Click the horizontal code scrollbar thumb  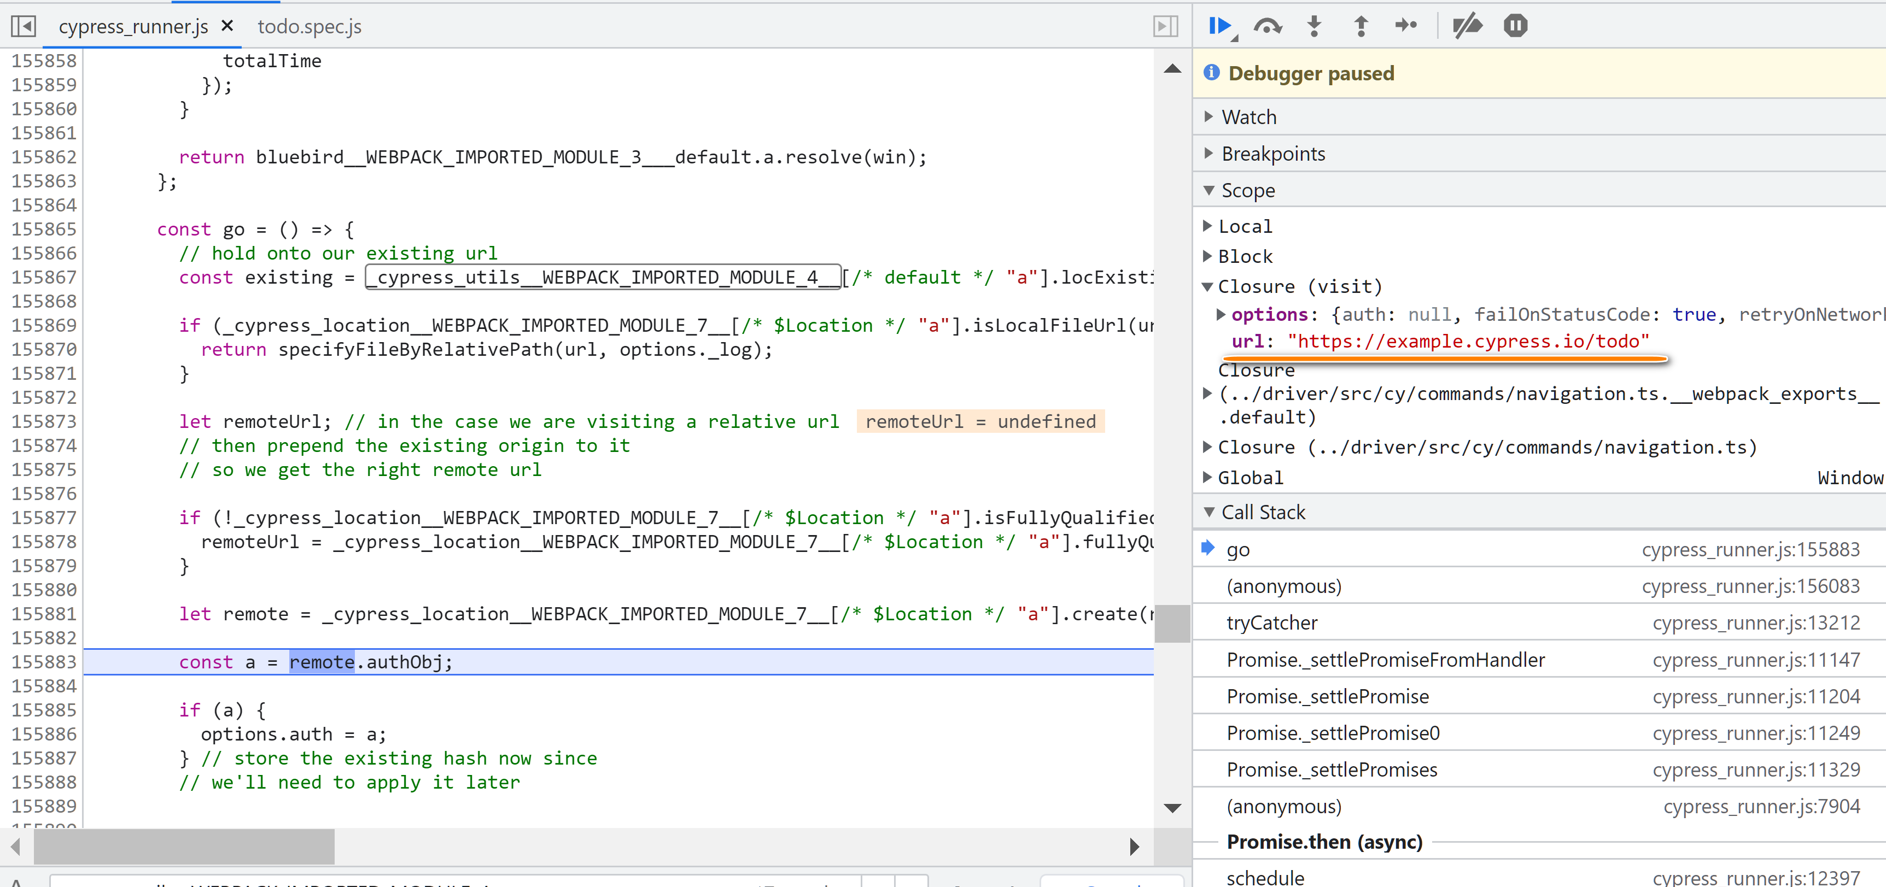point(184,847)
